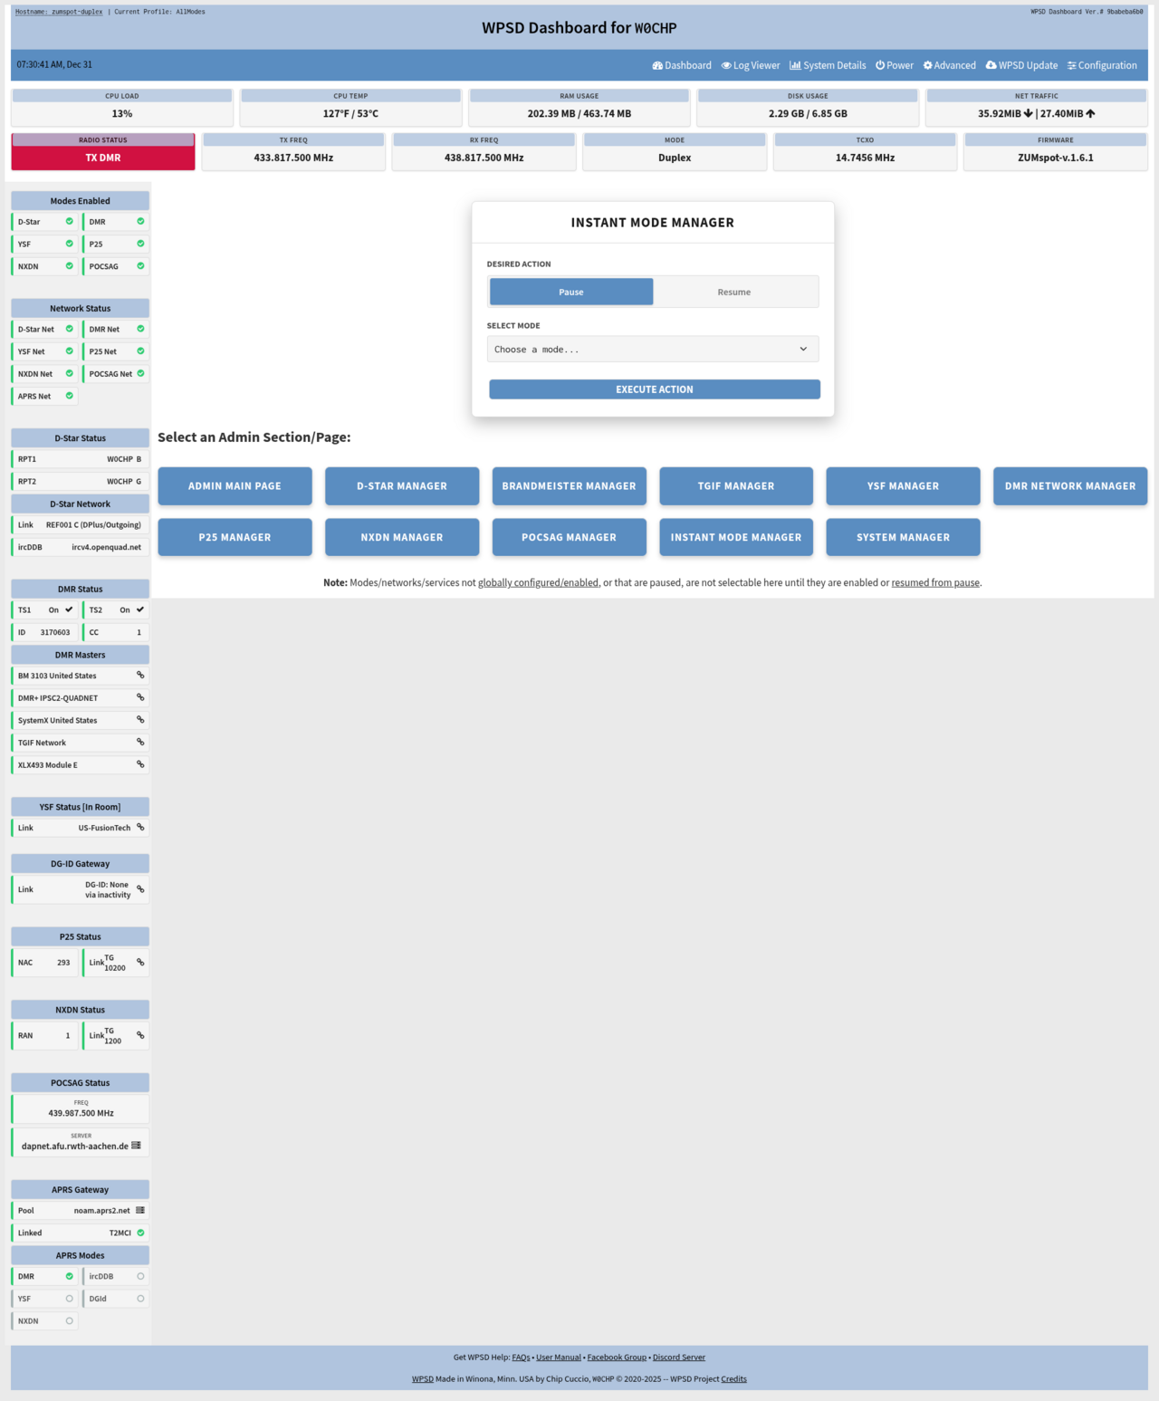Click the System Details chart icon

coord(795,65)
